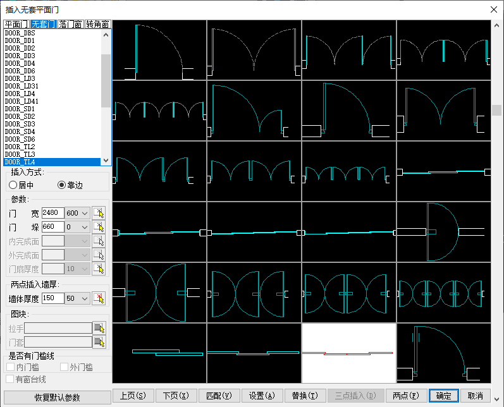Enable the 外门槛 checkbox
Image resolution: width=504 pixels, height=407 pixels.
(64, 367)
